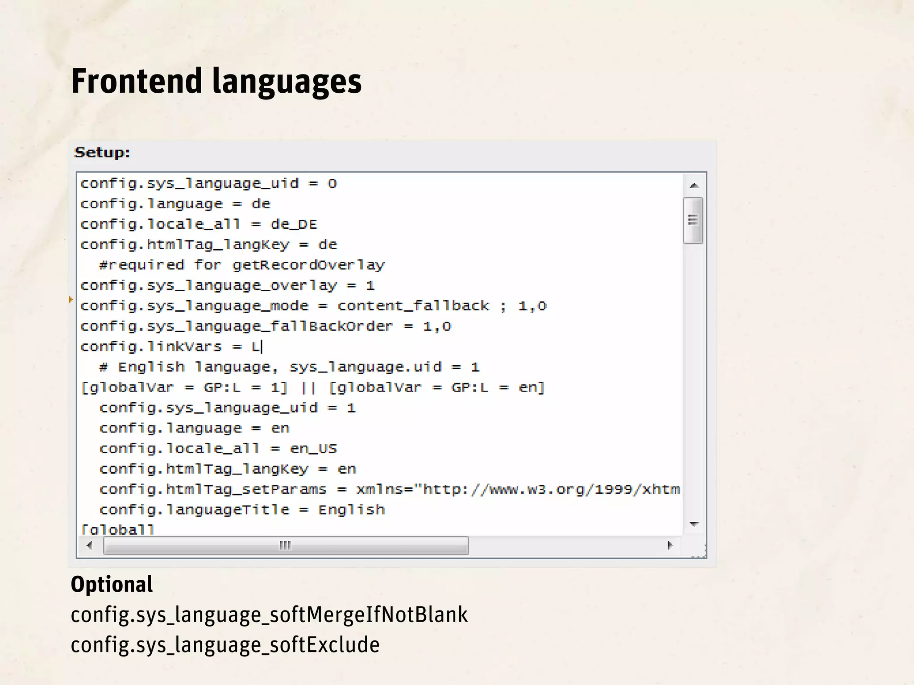Viewport: 914px width, 685px height.
Task: Click line 'config.sys_language_fallBackOrder = 1,0'
Action: click(266, 326)
